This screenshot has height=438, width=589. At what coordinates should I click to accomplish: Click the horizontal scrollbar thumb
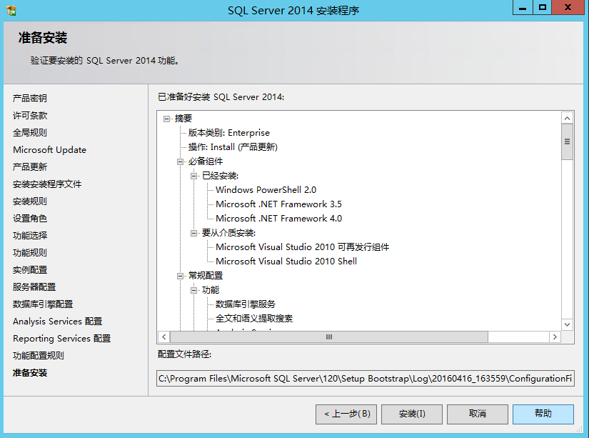click(329, 337)
